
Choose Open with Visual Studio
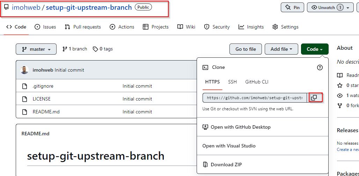(x=229, y=146)
